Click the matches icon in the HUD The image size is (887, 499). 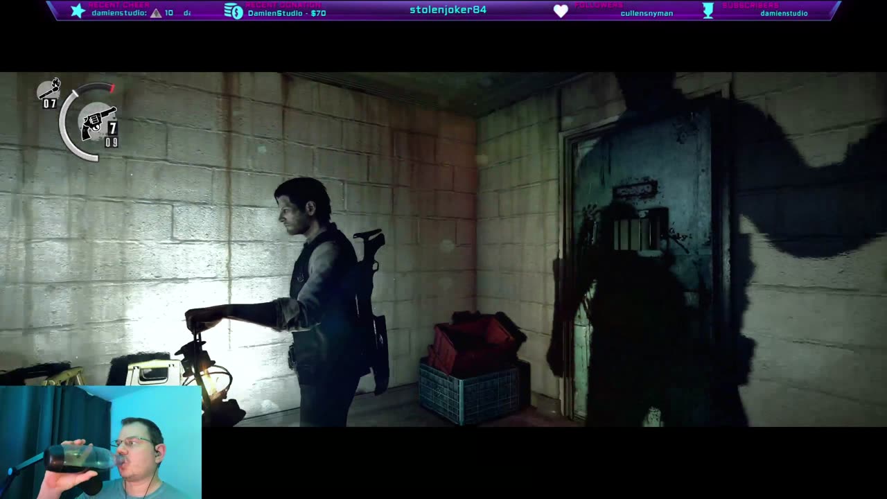coord(49,89)
